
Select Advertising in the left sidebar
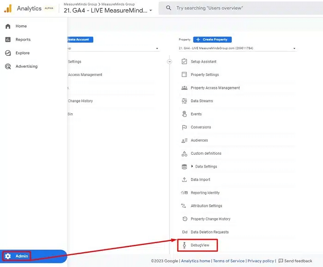click(x=26, y=66)
